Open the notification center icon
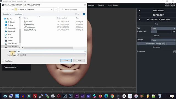Image resolution: width=176 pixels, height=99 pixels. click(x=172, y=96)
